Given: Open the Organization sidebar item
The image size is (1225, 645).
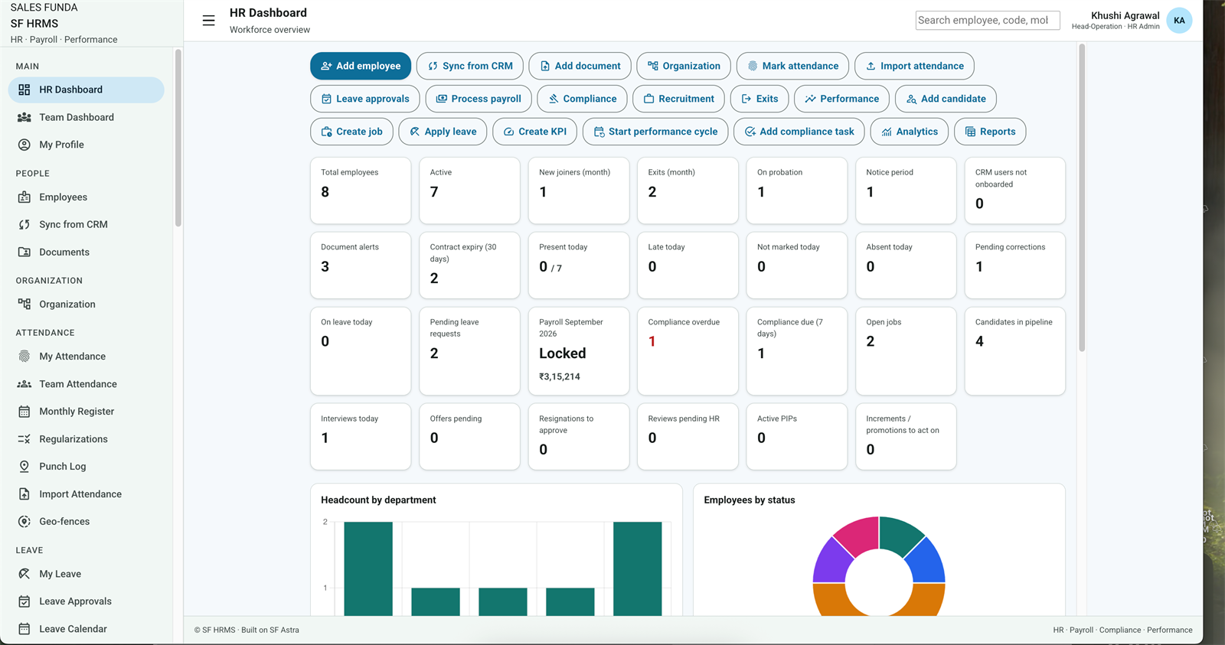Looking at the screenshot, I should [x=87, y=305].
